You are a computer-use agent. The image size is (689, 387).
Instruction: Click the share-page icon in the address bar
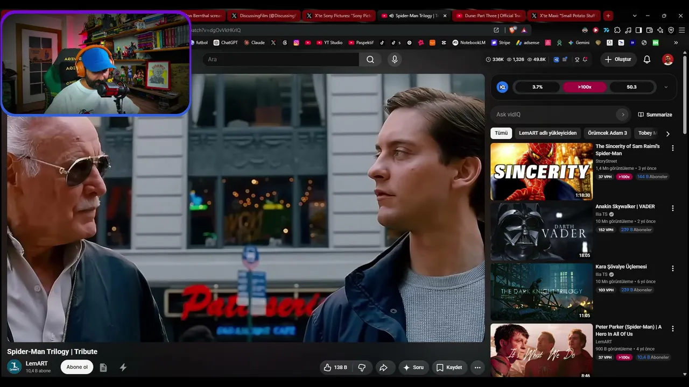coord(496,30)
